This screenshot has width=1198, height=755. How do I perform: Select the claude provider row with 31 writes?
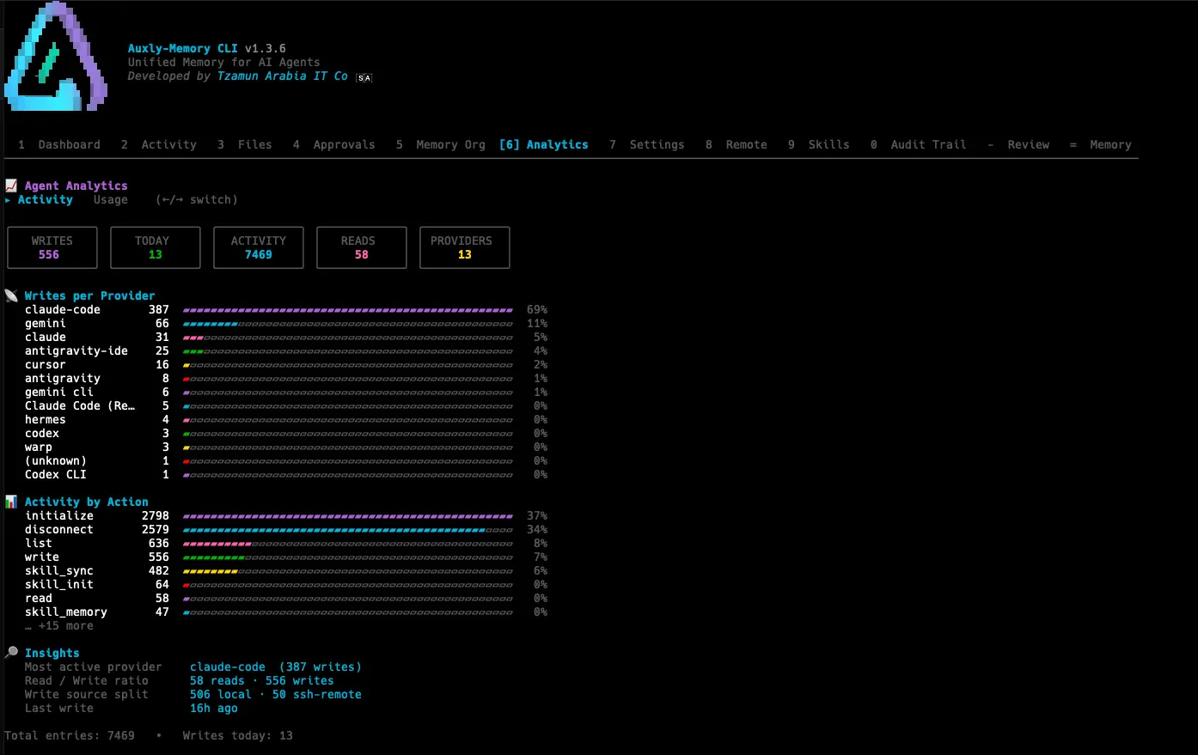[286, 337]
